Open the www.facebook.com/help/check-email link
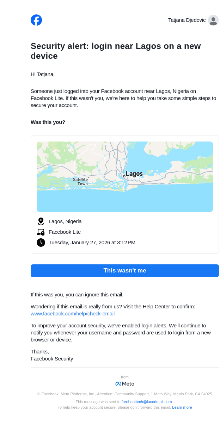The width and height of the screenshot is (220, 427). (73, 314)
